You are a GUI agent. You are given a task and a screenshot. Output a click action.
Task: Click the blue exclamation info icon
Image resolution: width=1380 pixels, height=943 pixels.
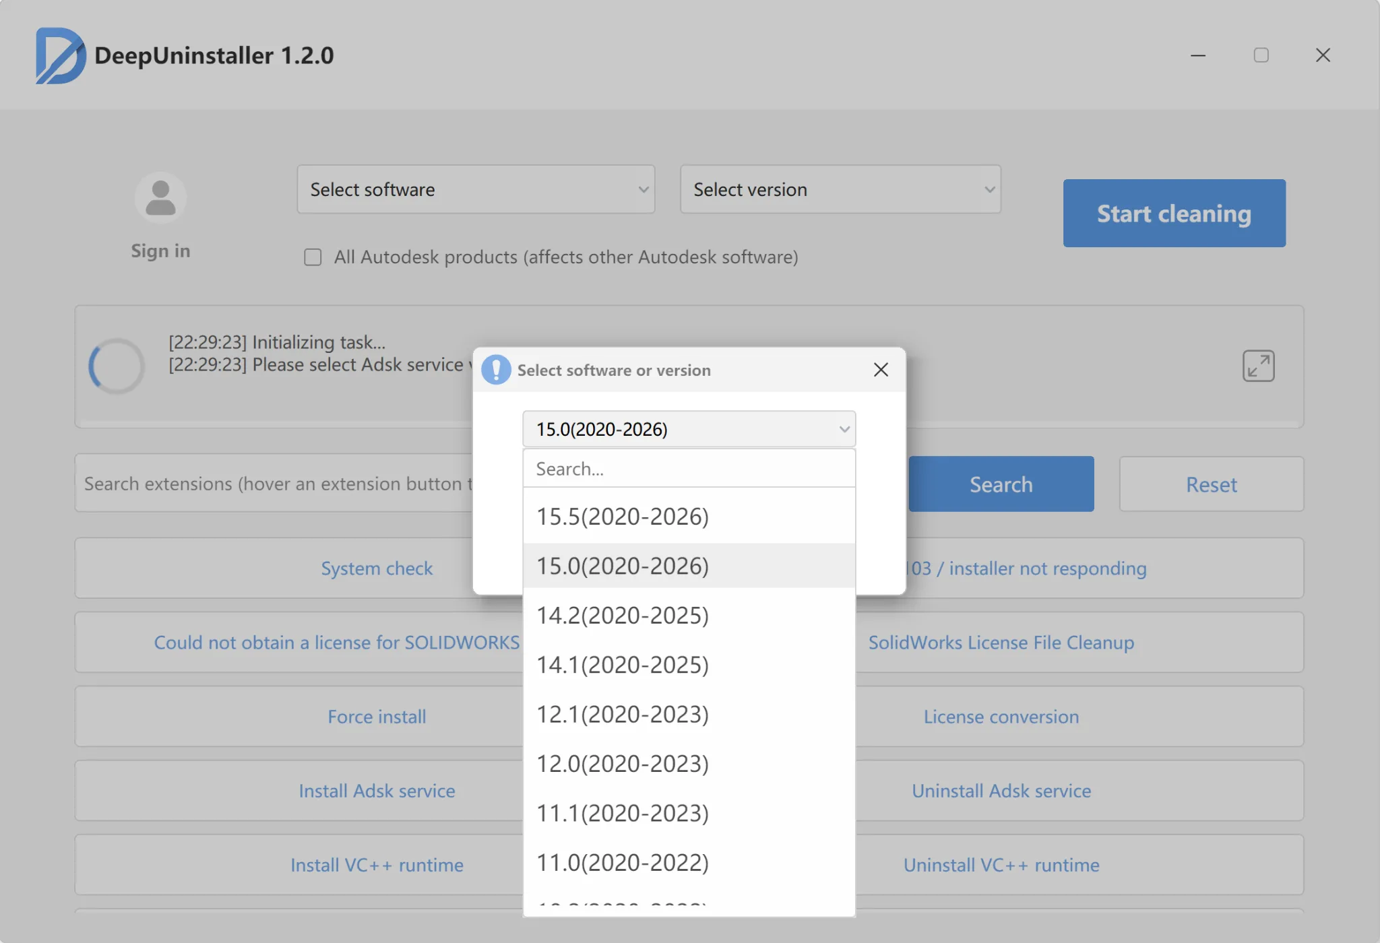[496, 370]
